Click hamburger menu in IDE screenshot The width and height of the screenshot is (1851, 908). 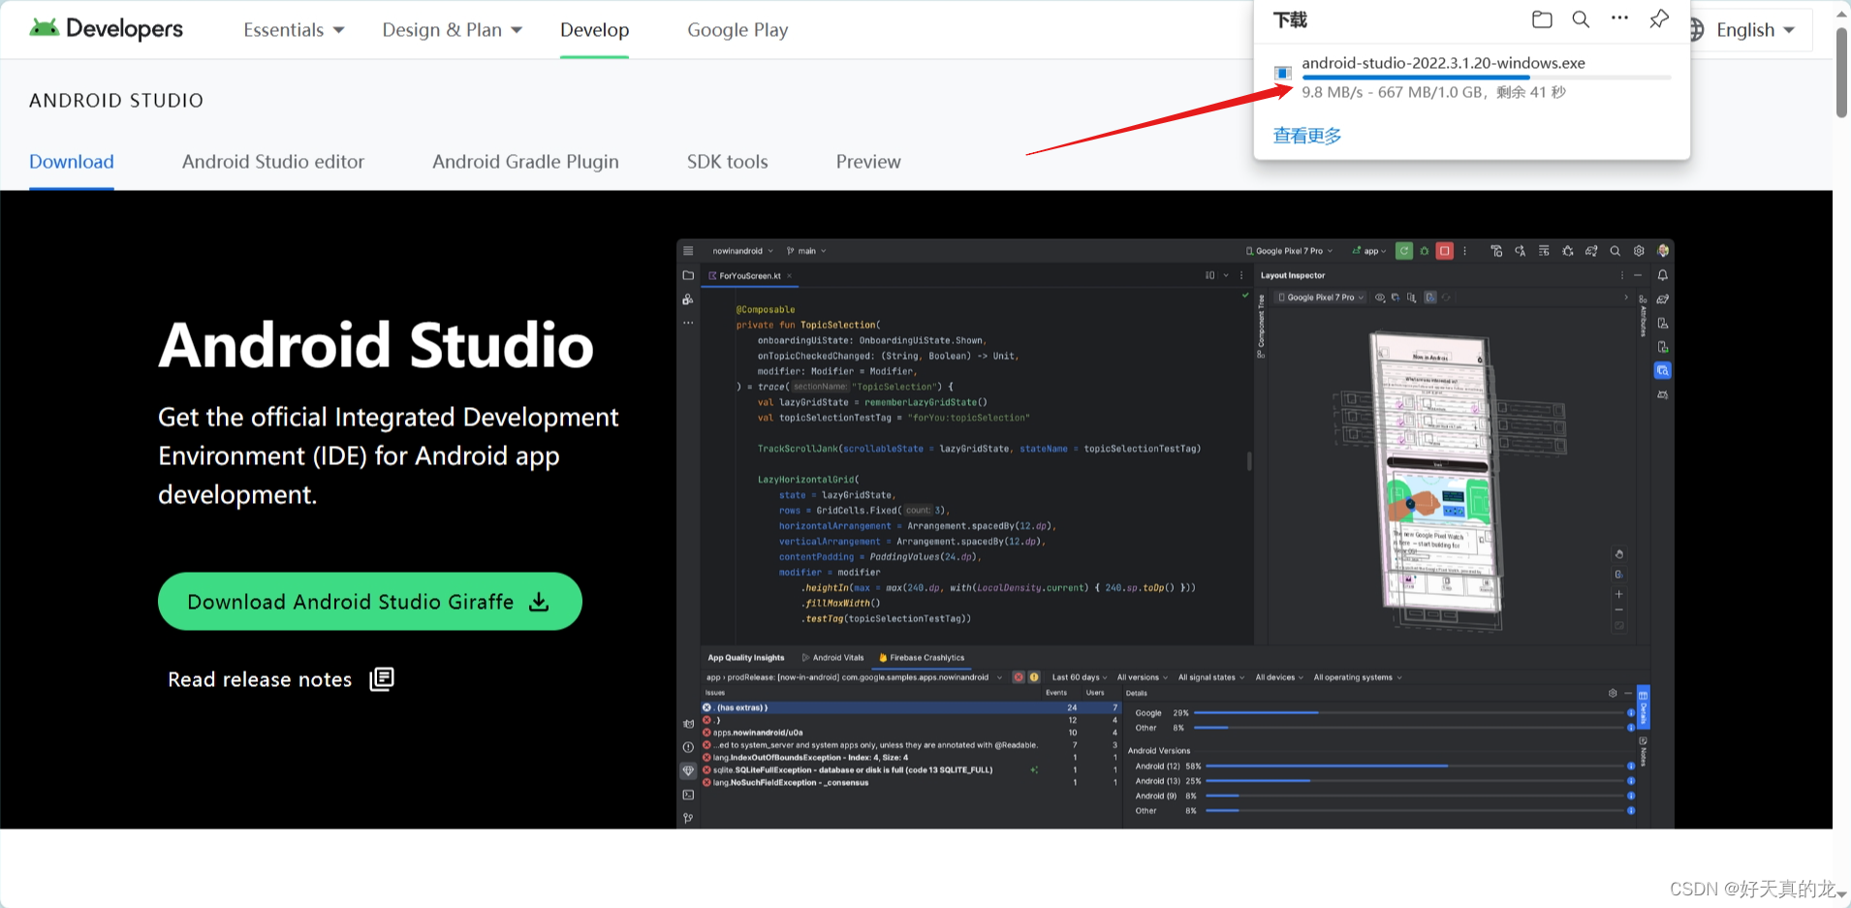pyautogui.click(x=688, y=251)
